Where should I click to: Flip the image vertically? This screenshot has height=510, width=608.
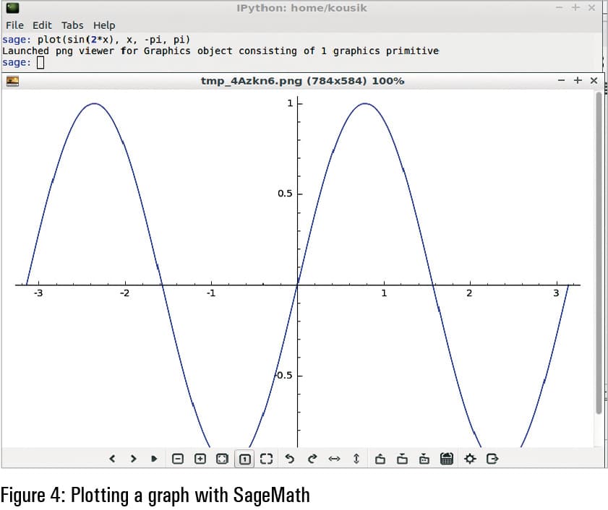(356, 459)
